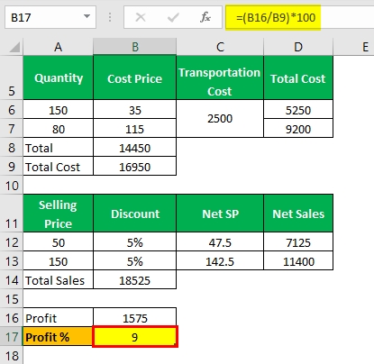The image size is (374, 364).
Task: Select column D header
Action: pyautogui.click(x=298, y=47)
